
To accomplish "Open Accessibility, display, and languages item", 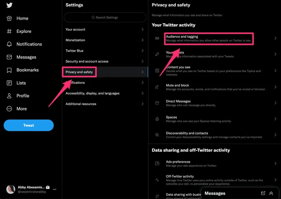I will click(105, 93).
